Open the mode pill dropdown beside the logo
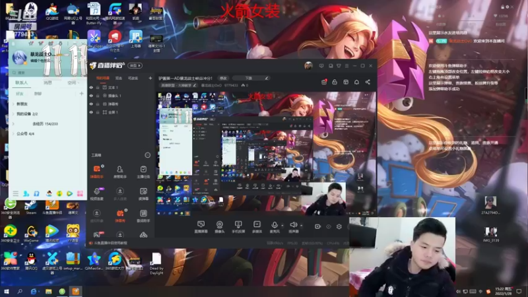This screenshot has width=528, height=297. [x=135, y=65]
